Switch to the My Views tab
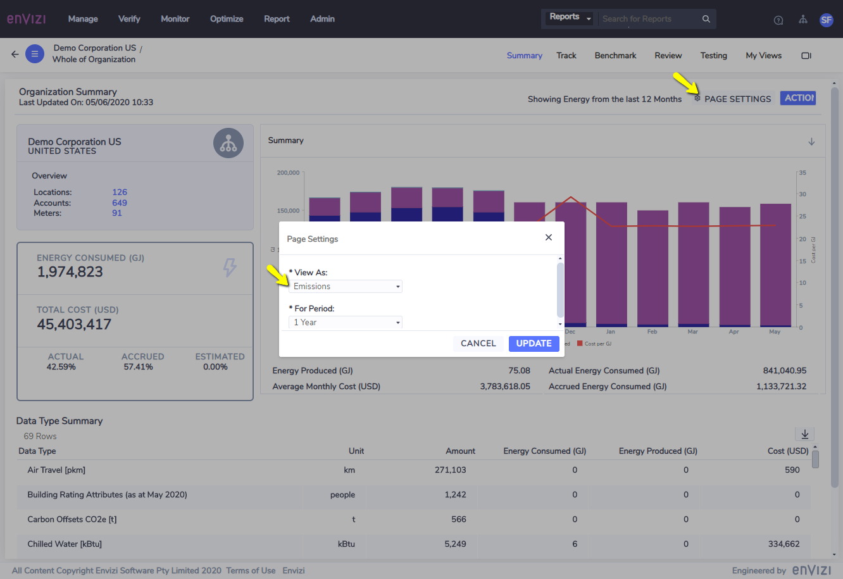The width and height of the screenshot is (843, 579). [764, 56]
